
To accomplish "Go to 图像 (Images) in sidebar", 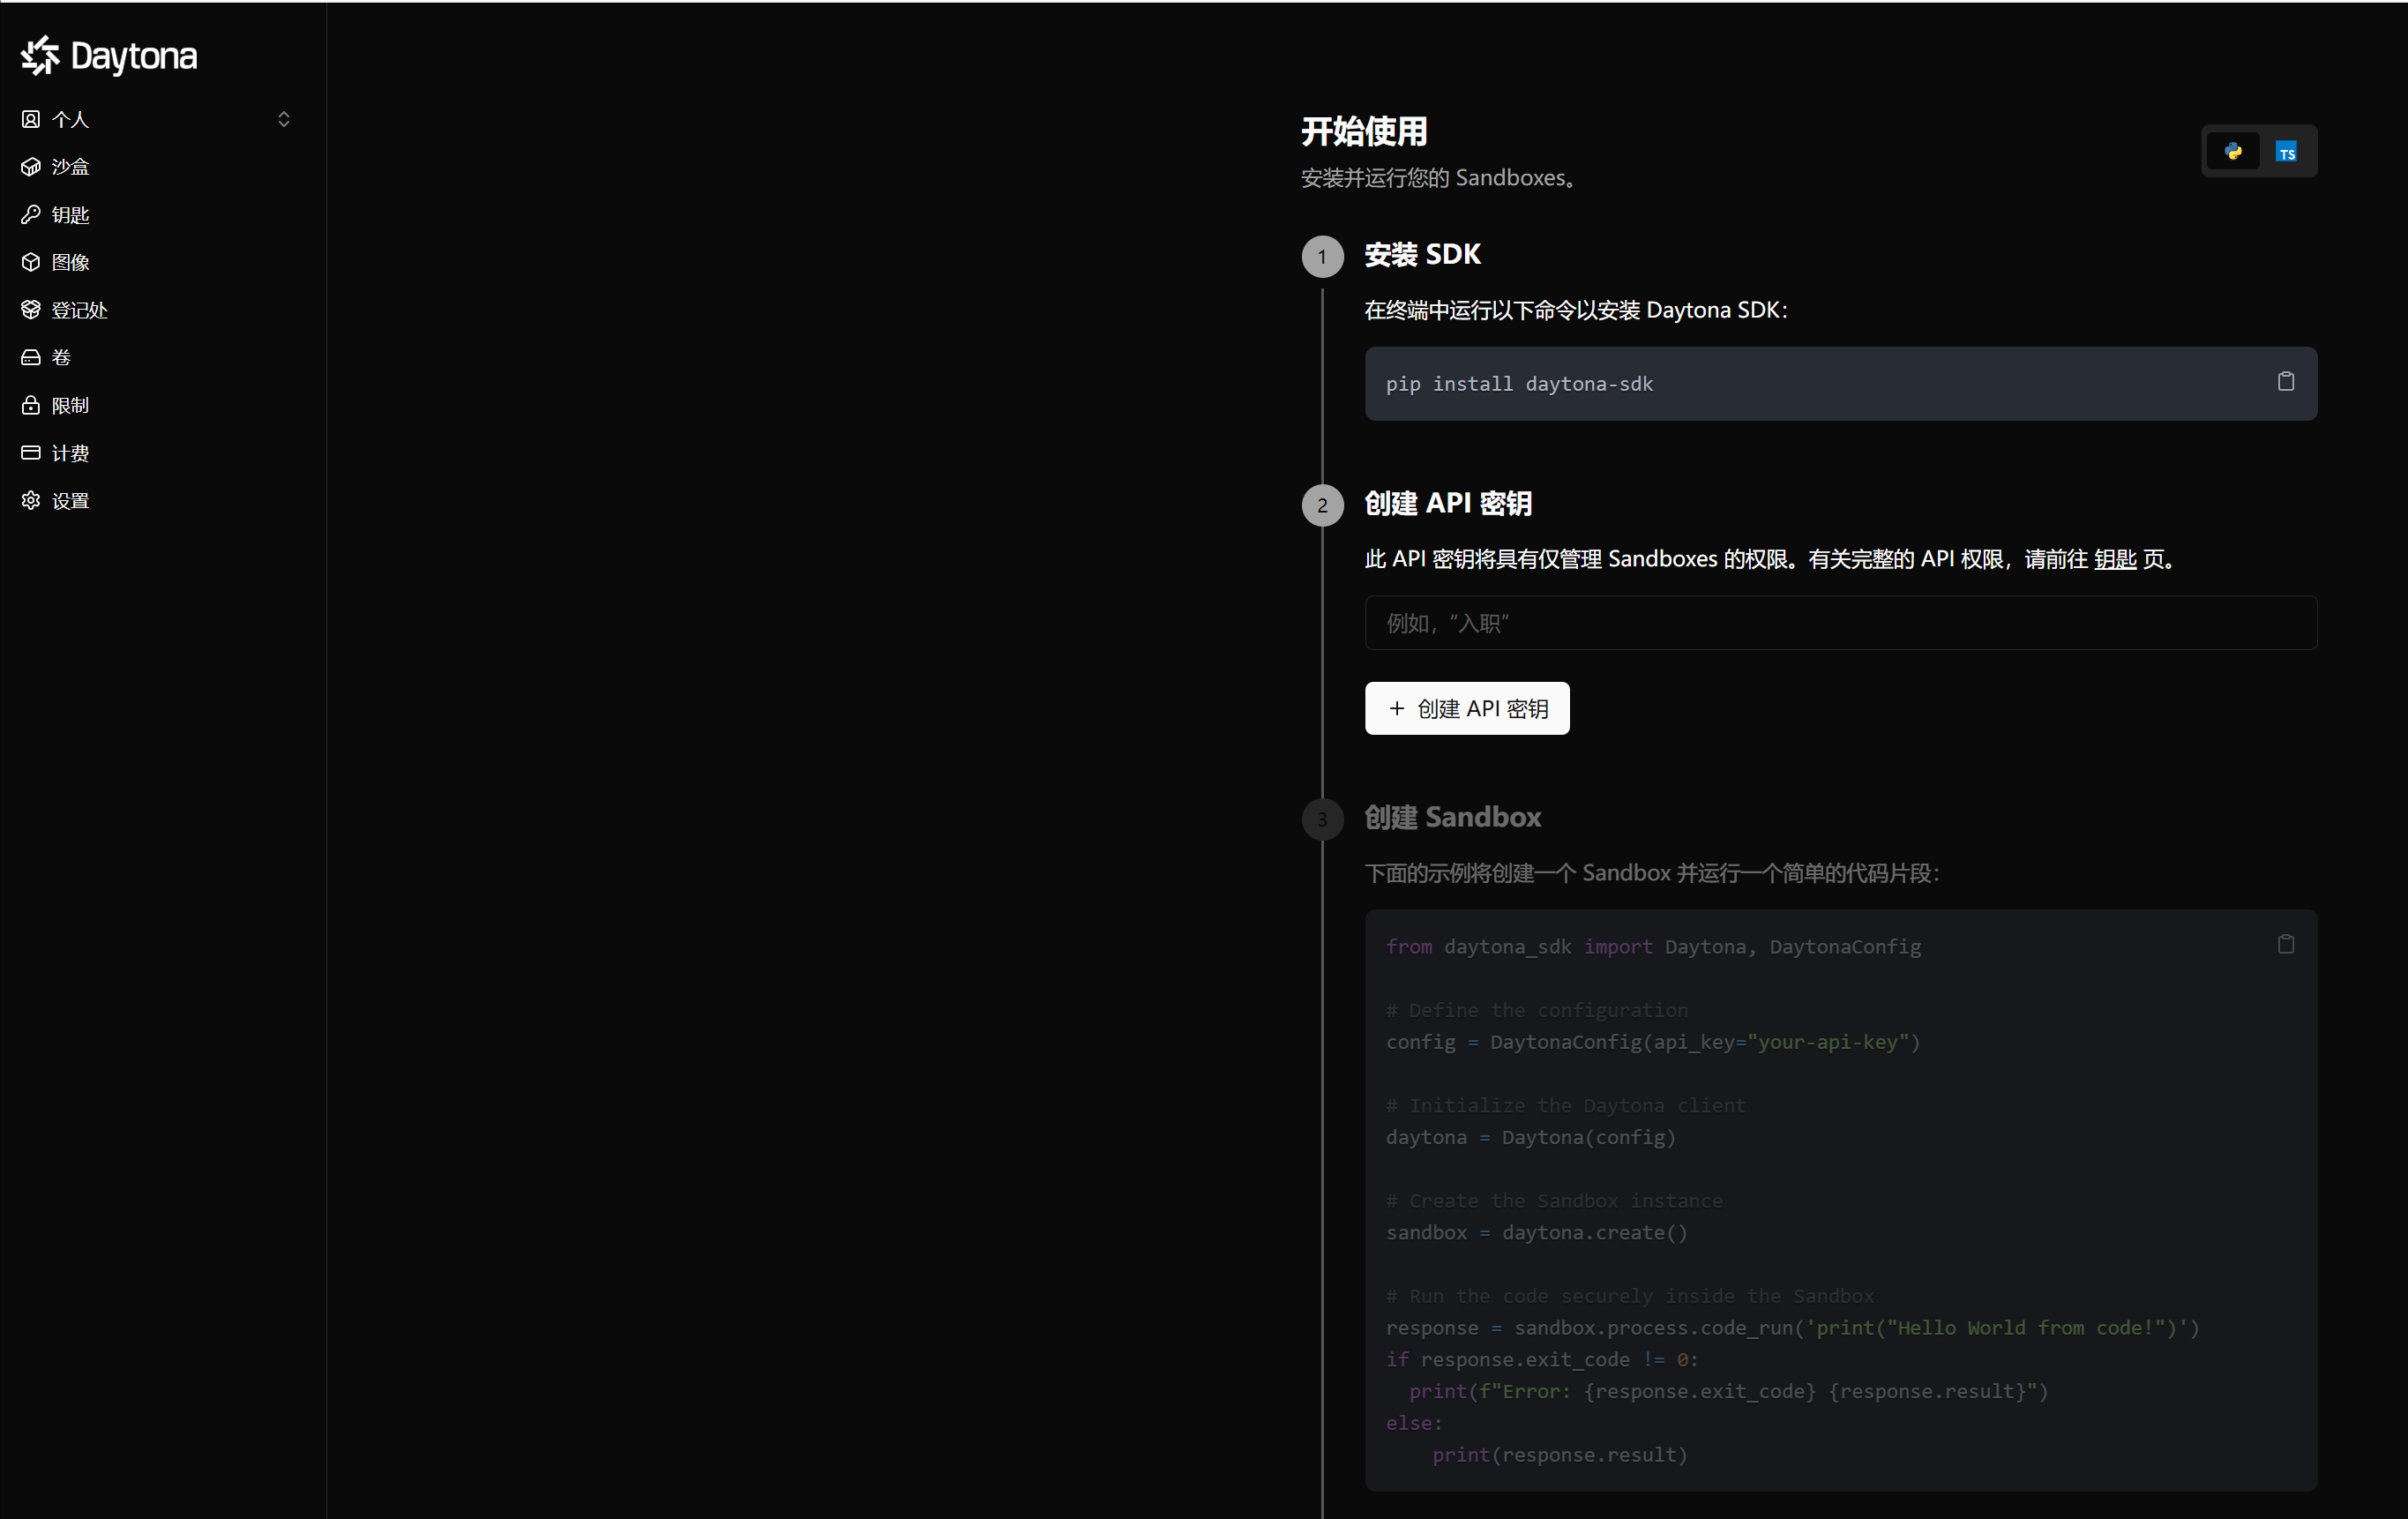I will pyautogui.click(x=70, y=262).
